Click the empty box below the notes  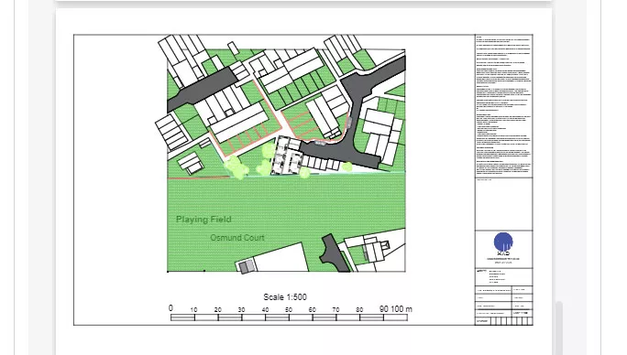click(504, 204)
